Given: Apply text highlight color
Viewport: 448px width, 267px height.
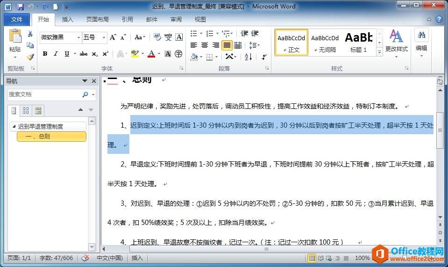Looking at the screenshot, I should tap(135, 54).
